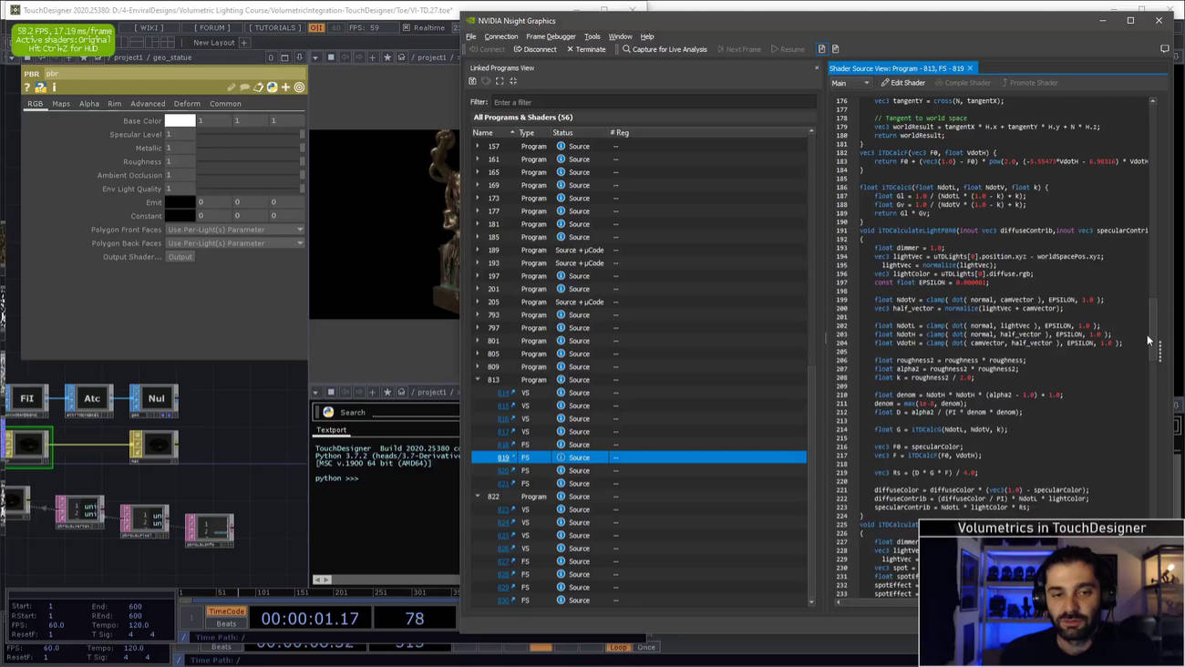Click the pencil edit icon in PBR panel
Viewport: 1185px width, 667px height.
pyautogui.click(x=232, y=87)
